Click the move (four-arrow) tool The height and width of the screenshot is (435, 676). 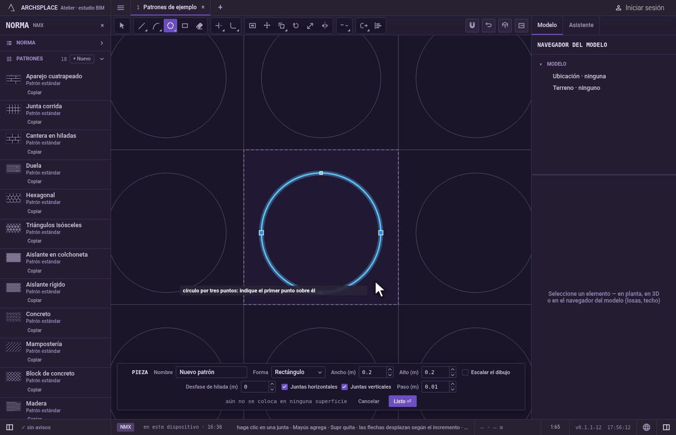267,26
